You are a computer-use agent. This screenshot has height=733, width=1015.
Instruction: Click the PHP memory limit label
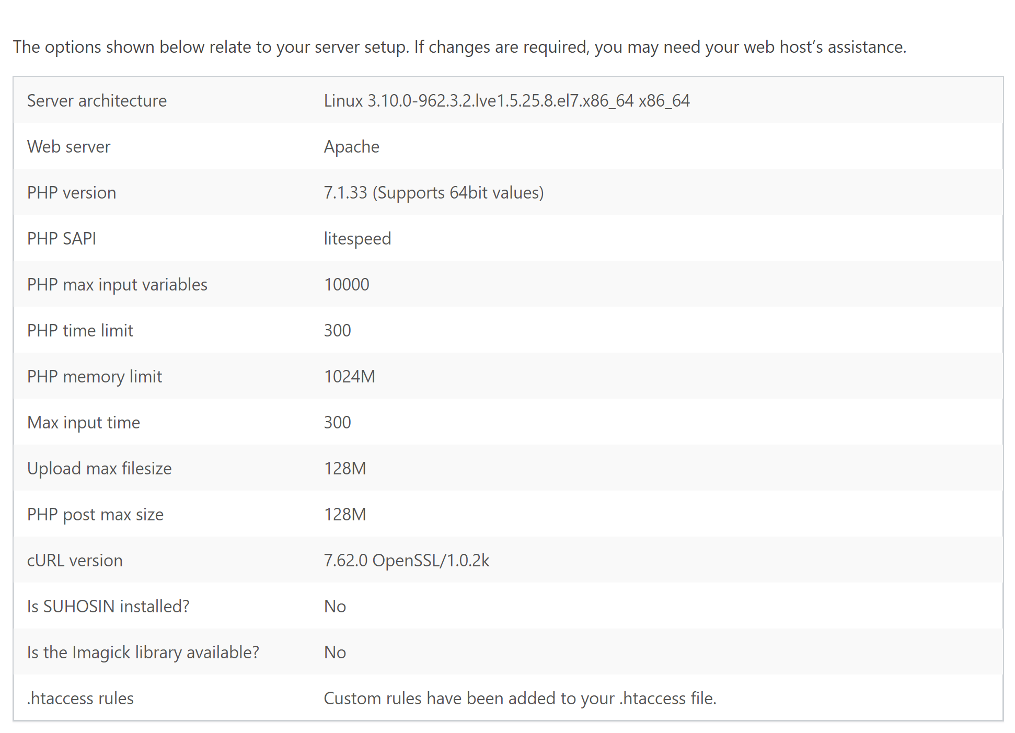[x=94, y=376]
